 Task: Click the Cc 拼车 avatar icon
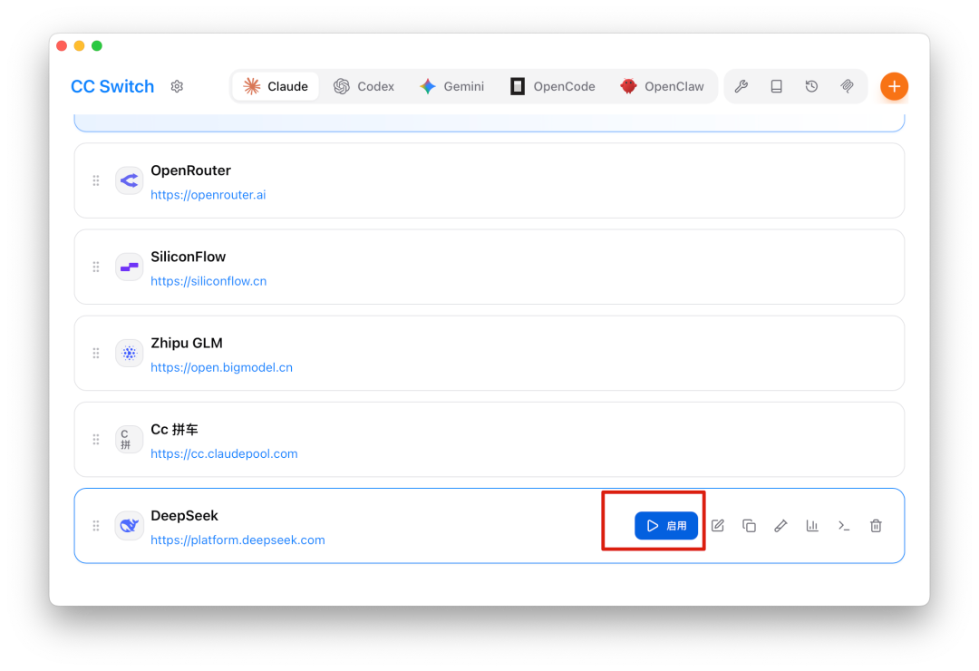pyautogui.click(x=130, y=439)
